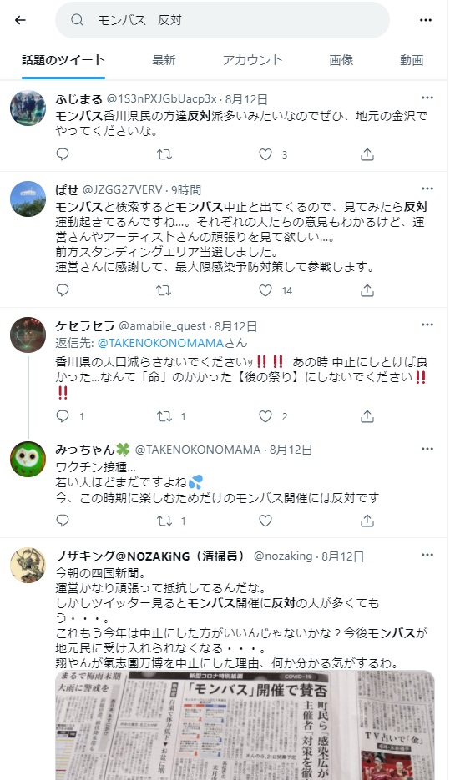Share ぱせ's tweet
Screen dimensions: 450x780
tap(367, 290)
